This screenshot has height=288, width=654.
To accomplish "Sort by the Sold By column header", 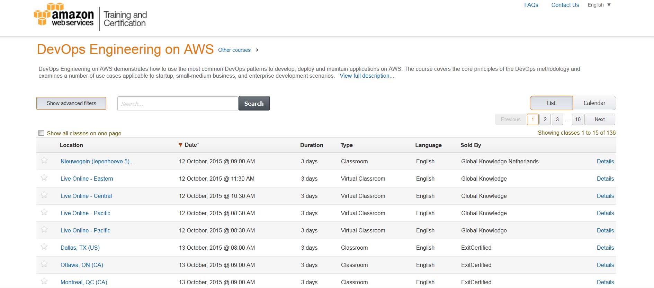I will (x=471, y=145).
